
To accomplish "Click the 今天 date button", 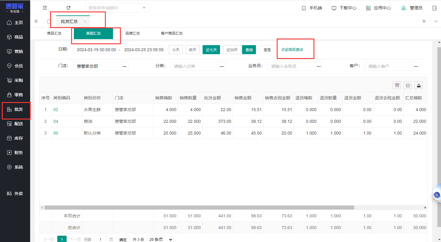I will click(x=176, y=50).
